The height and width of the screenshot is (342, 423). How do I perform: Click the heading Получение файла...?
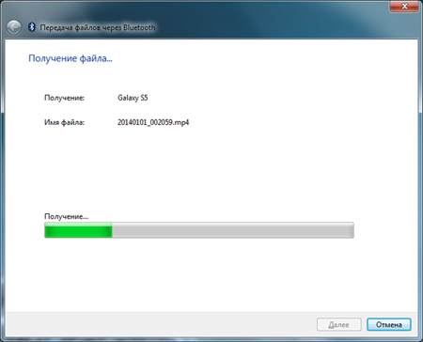point(70,58)
